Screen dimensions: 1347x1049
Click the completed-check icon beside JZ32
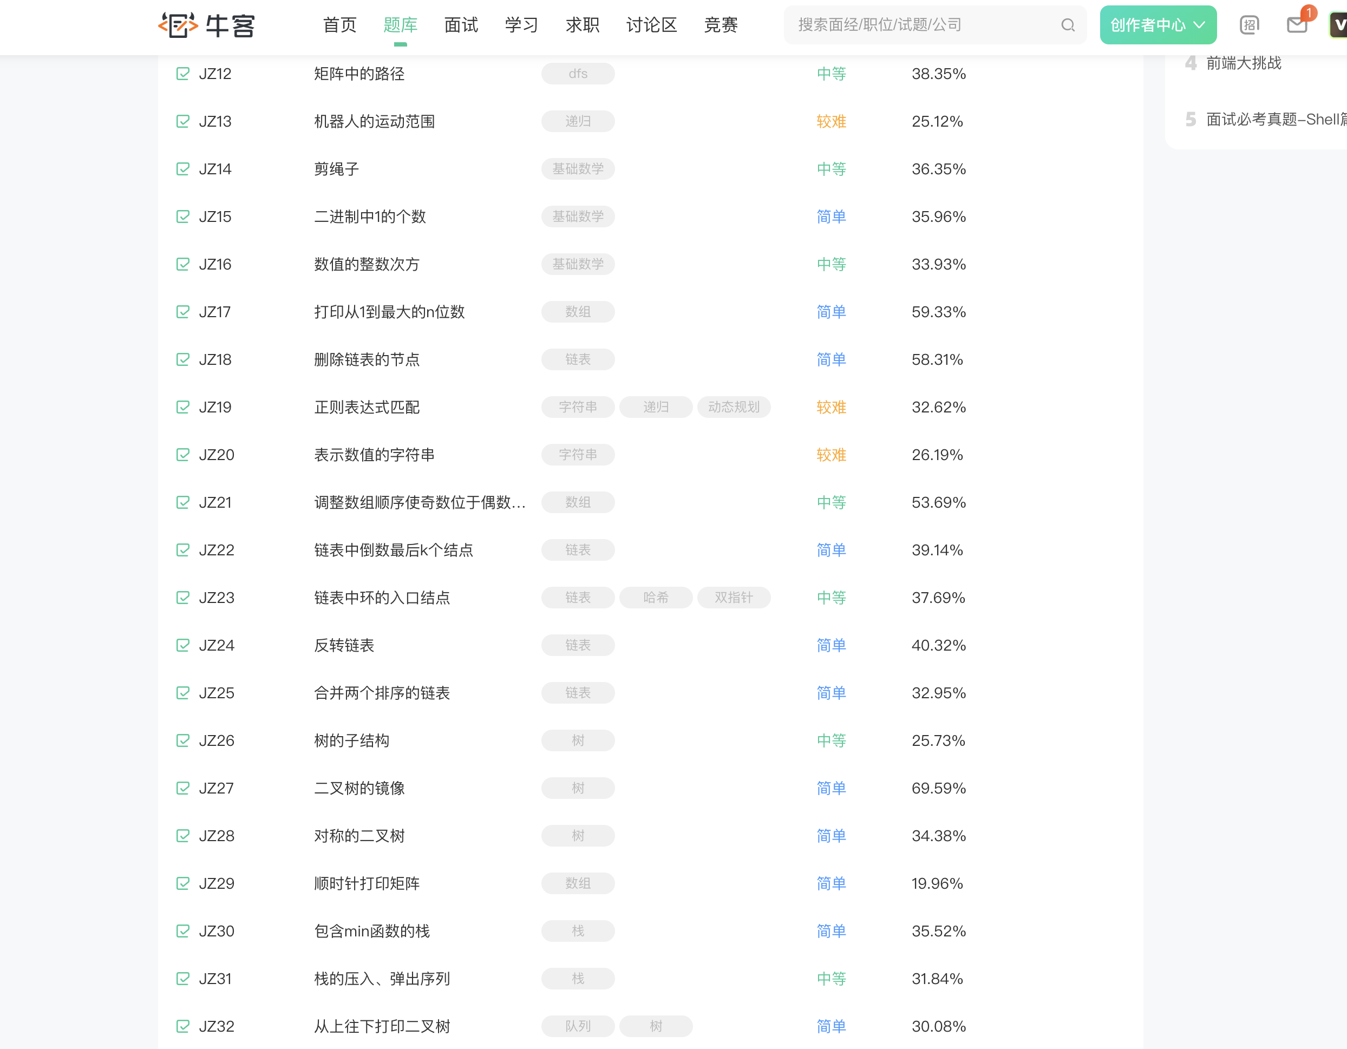tap(182, 1026)
